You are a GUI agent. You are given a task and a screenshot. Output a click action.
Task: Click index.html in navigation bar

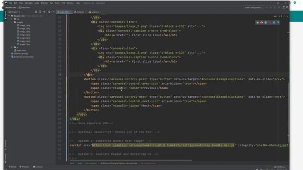[x=25, y=8]
